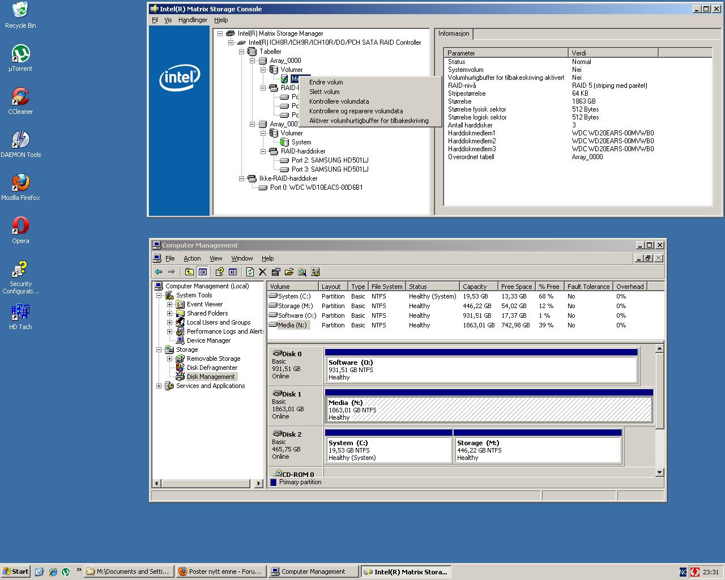Expand Performance Logs and Alerts node

pyautogui.click(x=169, y=331)
